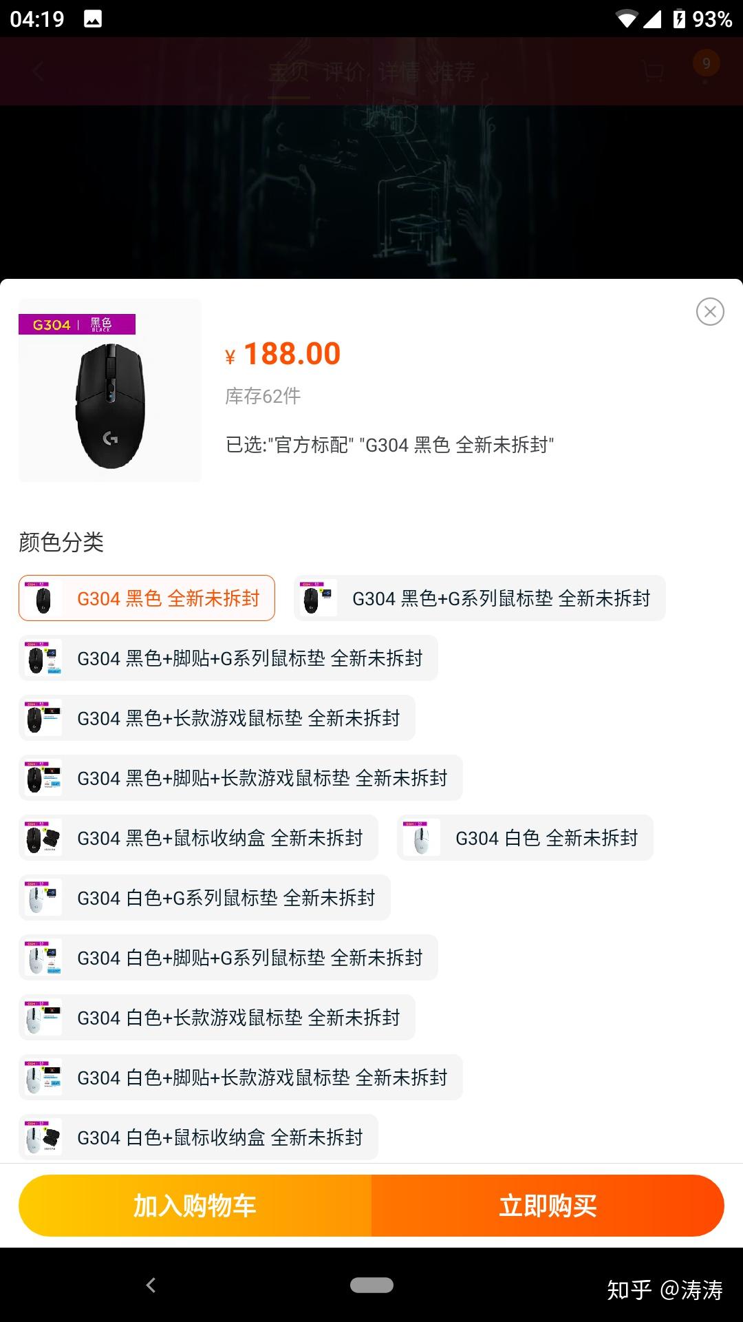Choose G304 黑色+脚贴+G系列鼠标垫 variant
The width and height of the screenshot is (743, 1322).
point(228,658)
